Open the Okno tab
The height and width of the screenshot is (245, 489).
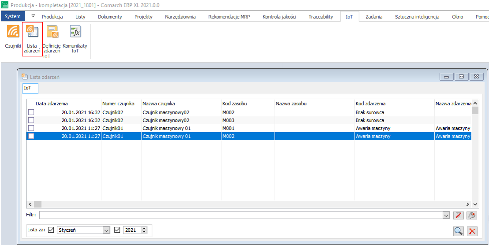[x=458, y=17]
